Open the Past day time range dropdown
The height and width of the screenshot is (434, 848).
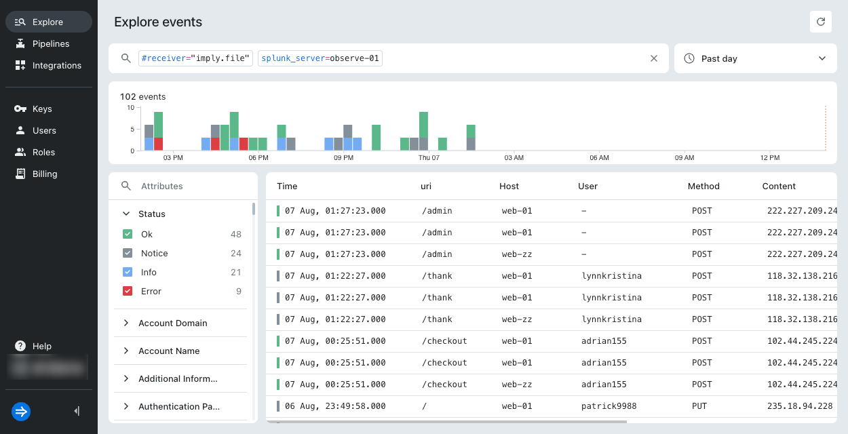[756, 58]
